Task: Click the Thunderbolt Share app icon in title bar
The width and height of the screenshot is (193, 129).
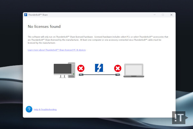Action: pyautogui.click(x=26, y=15)
